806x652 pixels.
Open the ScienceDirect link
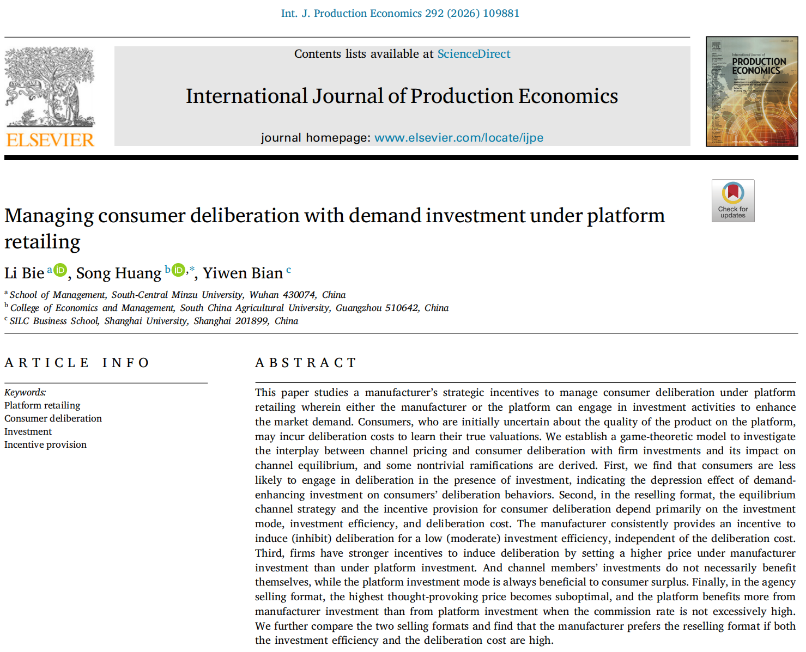[474, 54]
